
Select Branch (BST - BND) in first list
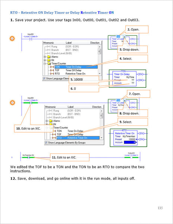(x=65, y=50)
